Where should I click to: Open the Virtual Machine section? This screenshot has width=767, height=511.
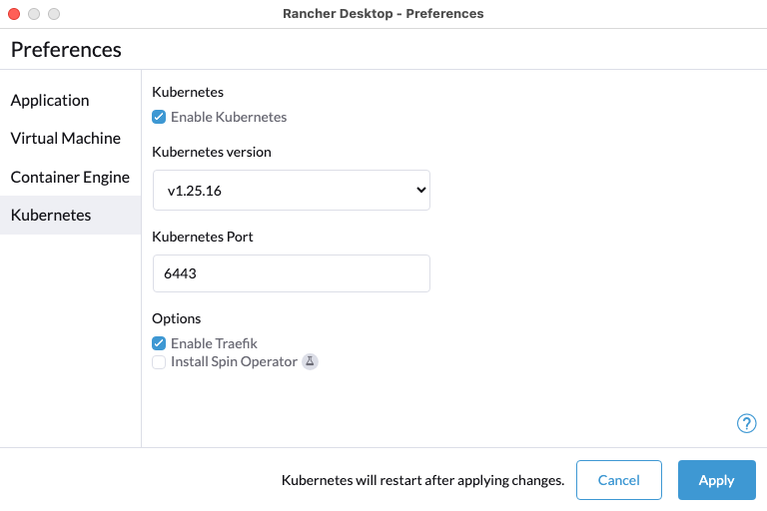click(x=66, y=139)
